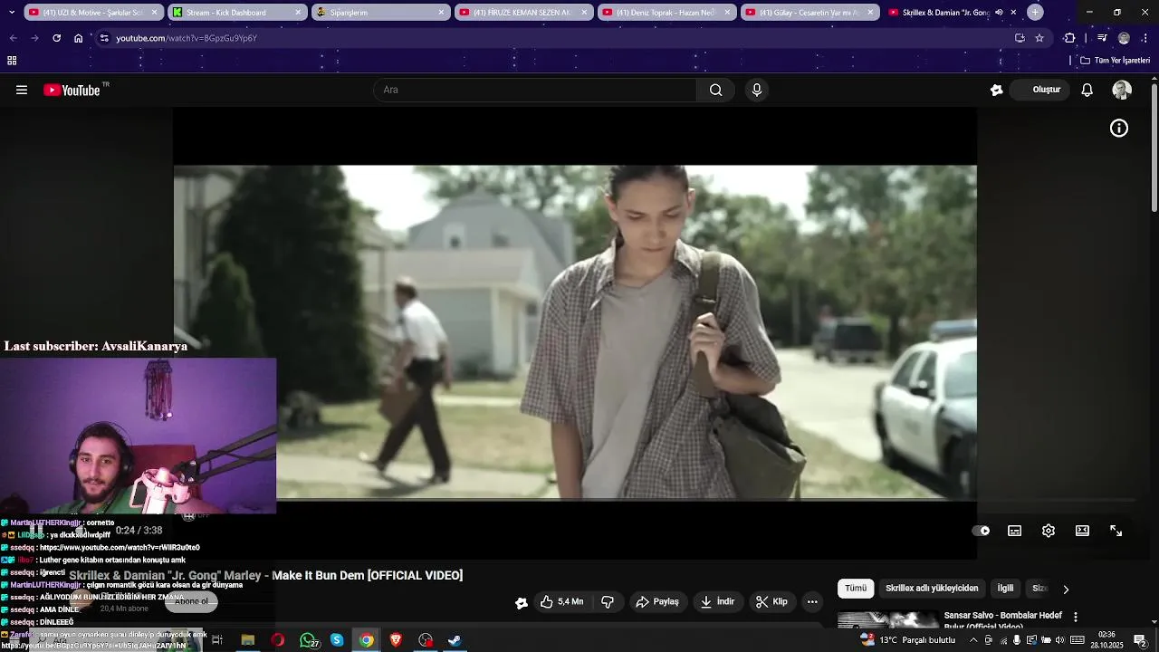This screenshot has height=652, width=1159.
Task: Open the browser extensions puzzle icon
Action: pyautogui.click(x=1069, y=38)
